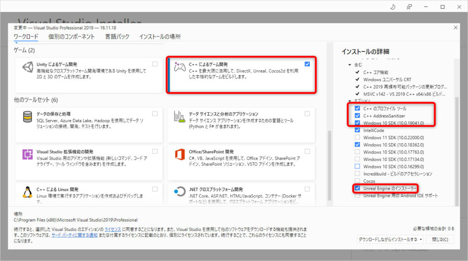Click the workloads list scrollbar
This screenshot has width=468, height=261.
[x=330, y=165]
